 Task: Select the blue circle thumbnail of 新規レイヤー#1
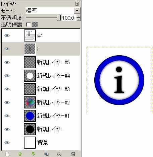[30, 116]
